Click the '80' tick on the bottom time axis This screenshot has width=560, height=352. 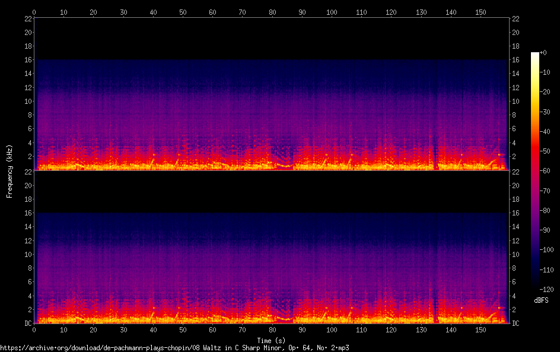pyautogui.click(x=272, y=330)
